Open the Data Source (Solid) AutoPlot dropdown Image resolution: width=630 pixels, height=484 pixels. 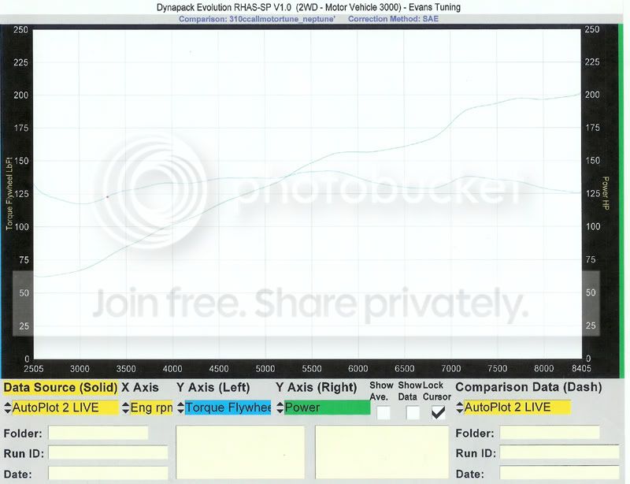[61, 408]
